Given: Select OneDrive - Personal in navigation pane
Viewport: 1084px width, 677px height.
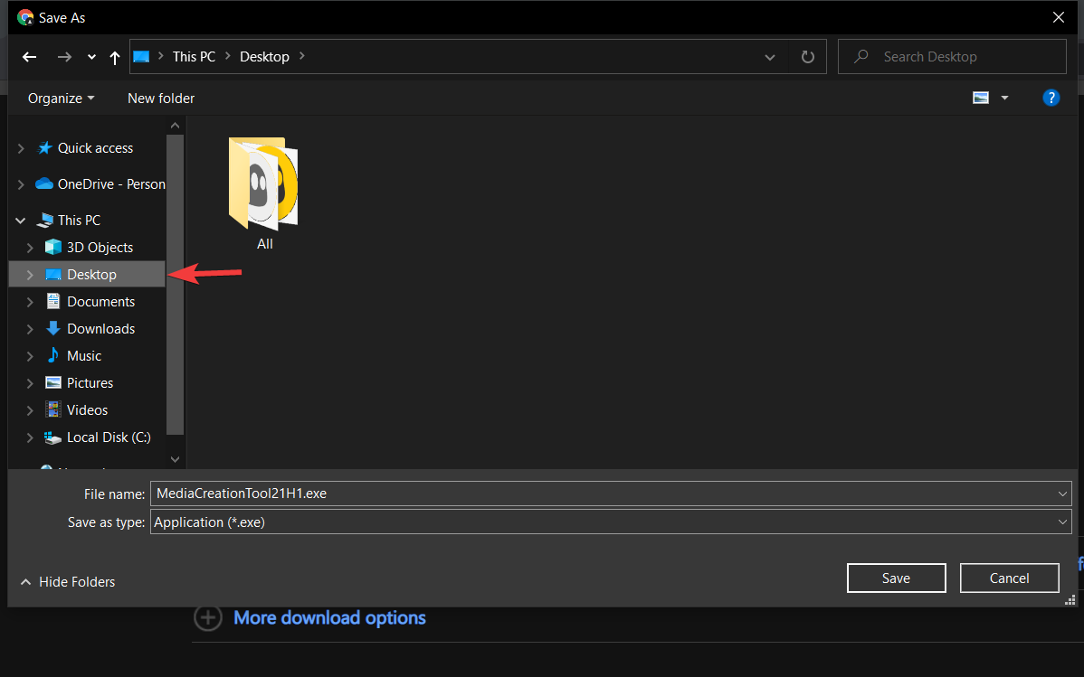Looking at the screenshot, I should coord(111,183).
